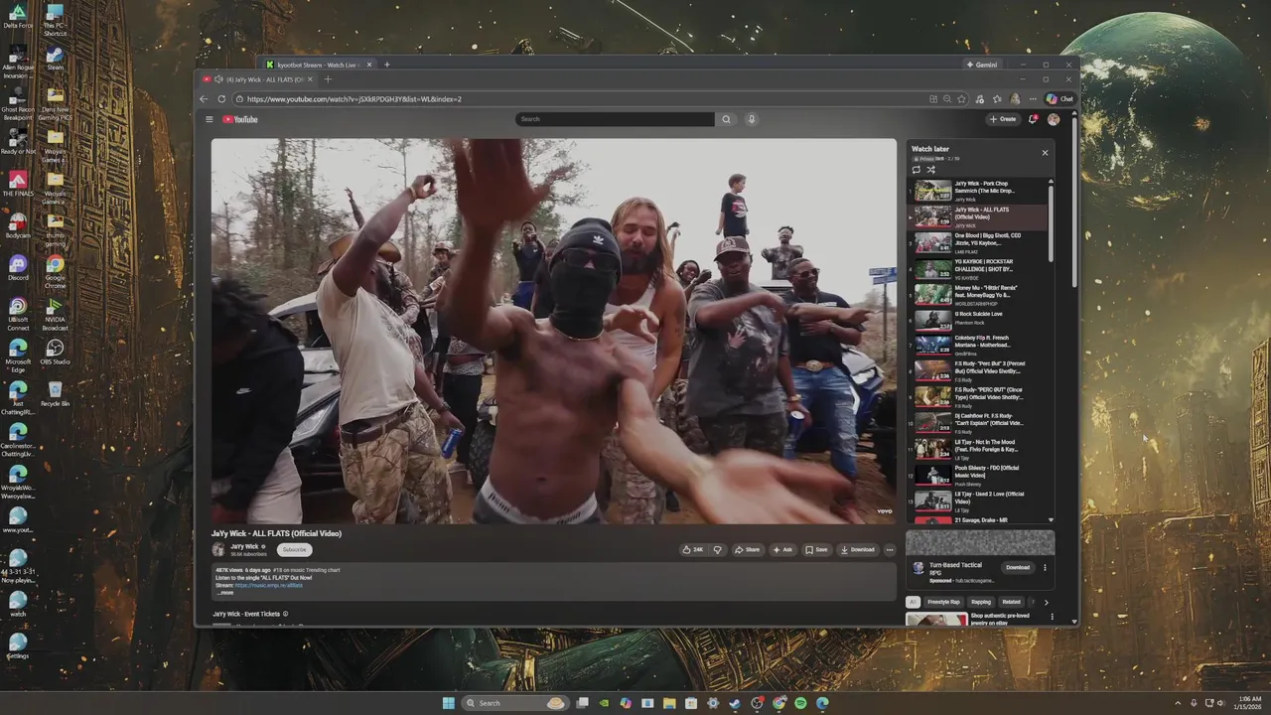Open the taskbar clock showing 1:06 AM
1271x715 pixels.
pyautogui.click(x=1247, y=703)
